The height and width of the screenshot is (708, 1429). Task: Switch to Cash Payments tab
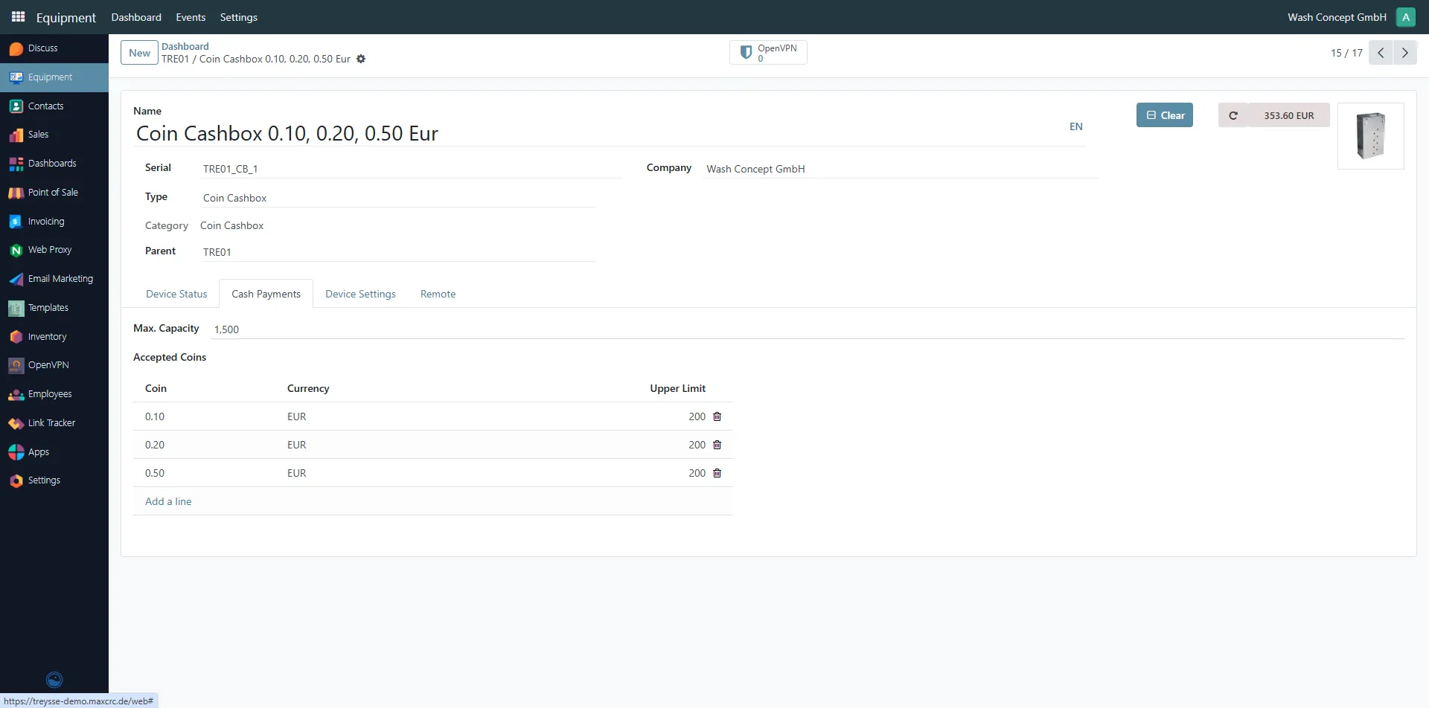pyautogui.click(x=266, y=294)
